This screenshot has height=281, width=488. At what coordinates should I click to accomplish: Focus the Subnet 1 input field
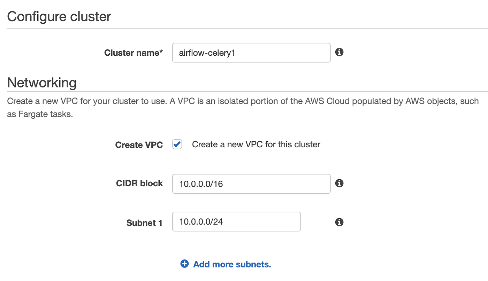(x=236, y=221)
